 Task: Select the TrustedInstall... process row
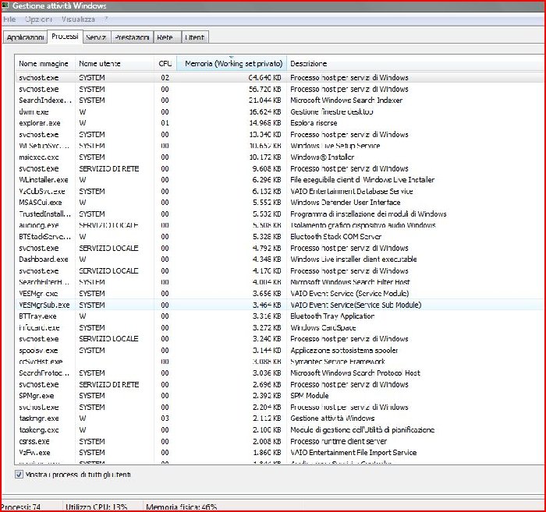pyautogui.click(x=279, y=214)
